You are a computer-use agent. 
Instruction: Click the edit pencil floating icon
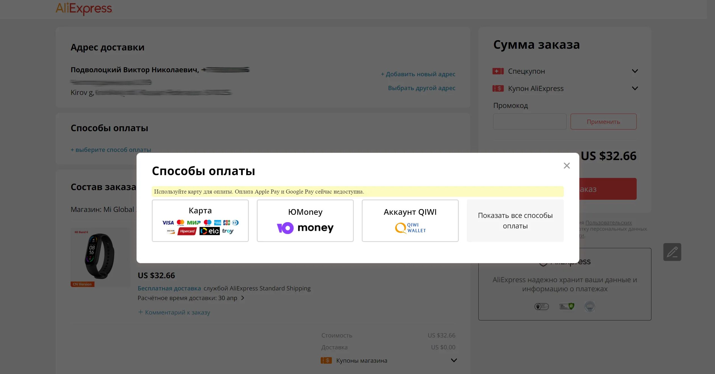pyautogui.click(x=672, y=252)
